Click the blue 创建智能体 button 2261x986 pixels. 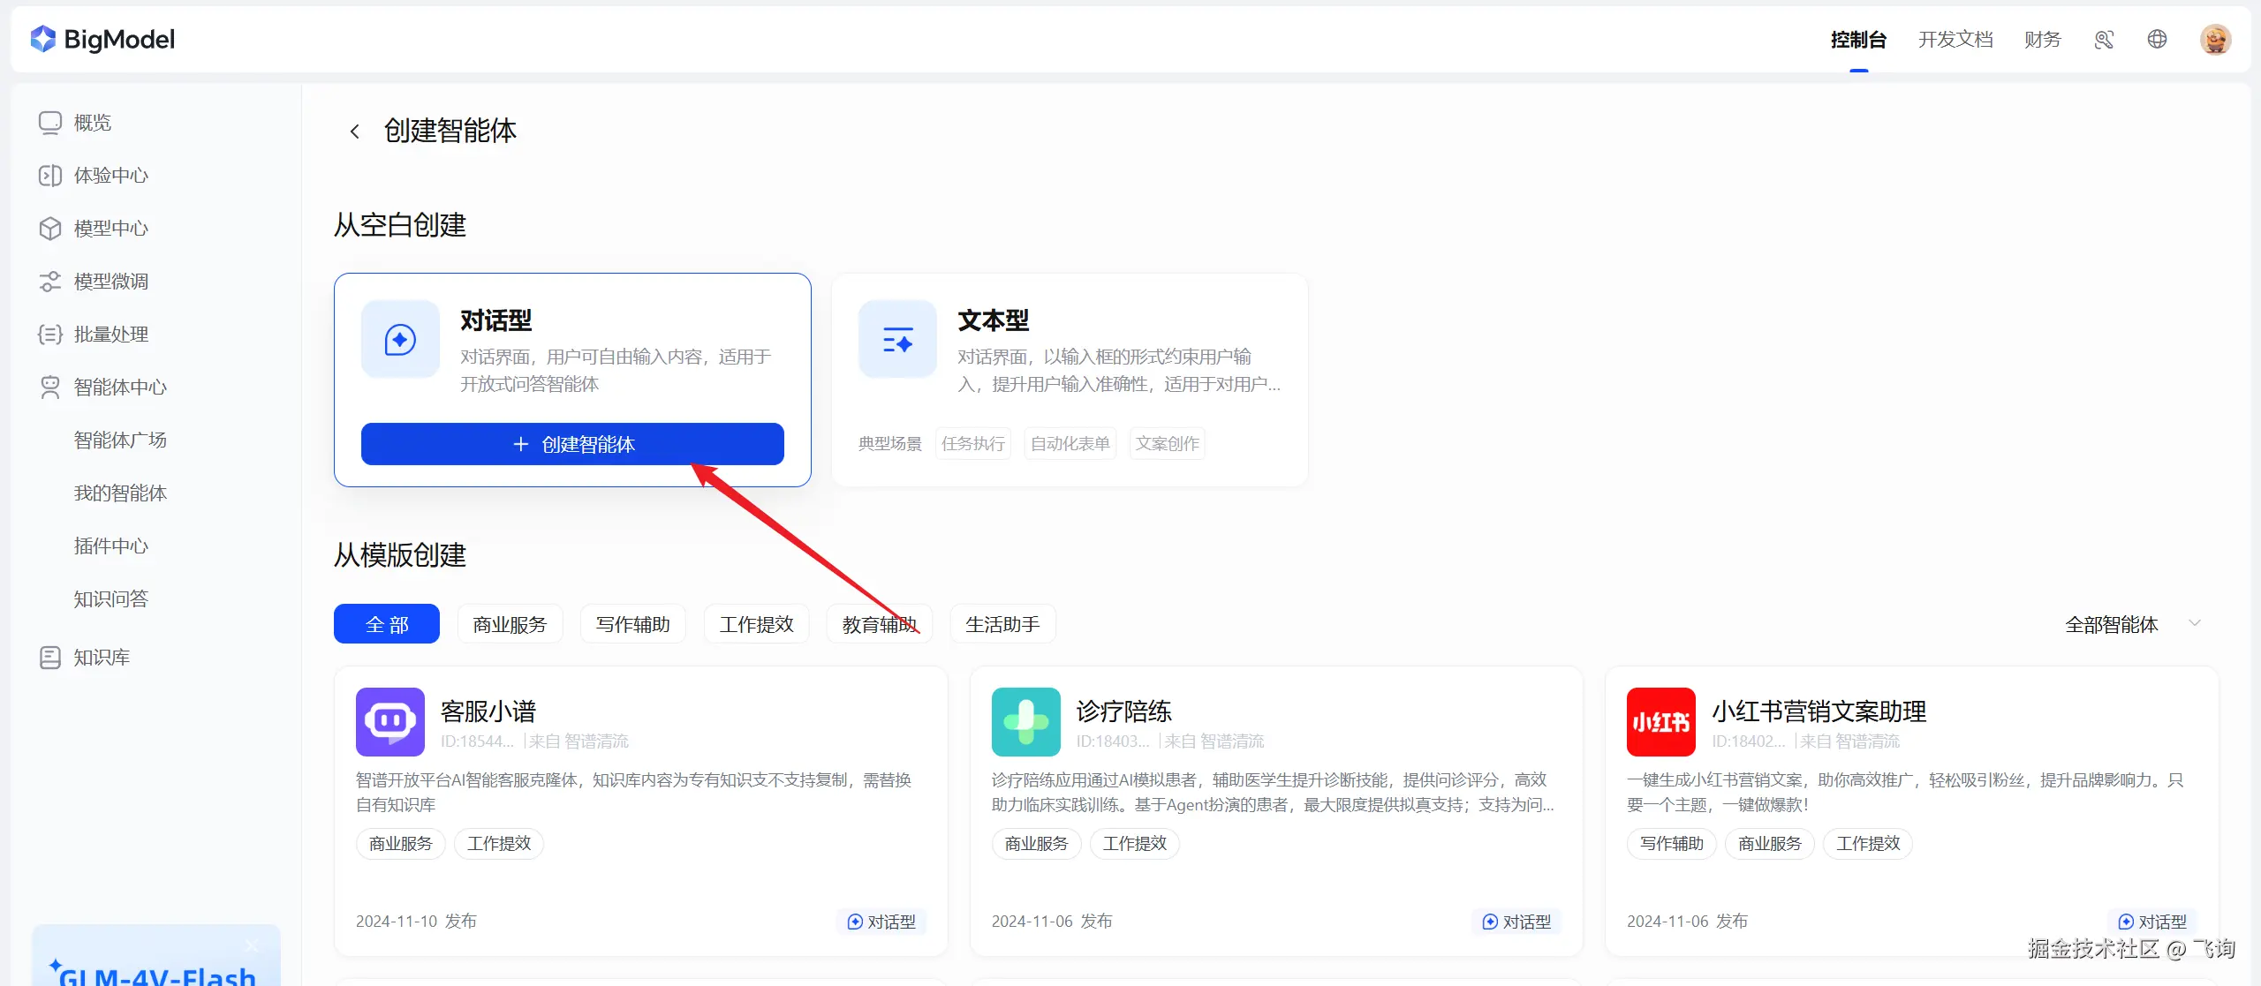tap(572, 444)
